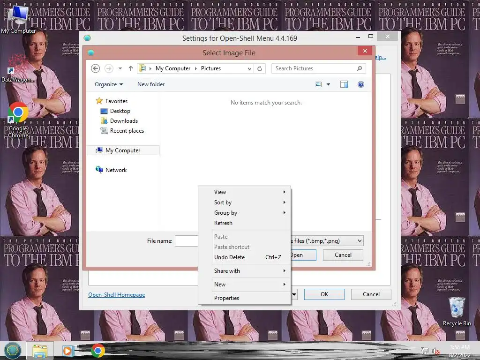Open My Computer desktop icon

coord(18,19)
